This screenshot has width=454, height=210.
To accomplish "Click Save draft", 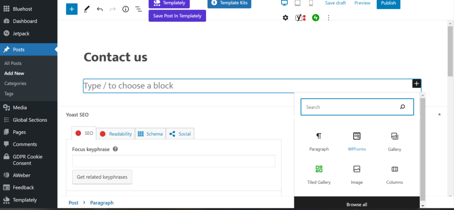I will click(x=335, y=3).
